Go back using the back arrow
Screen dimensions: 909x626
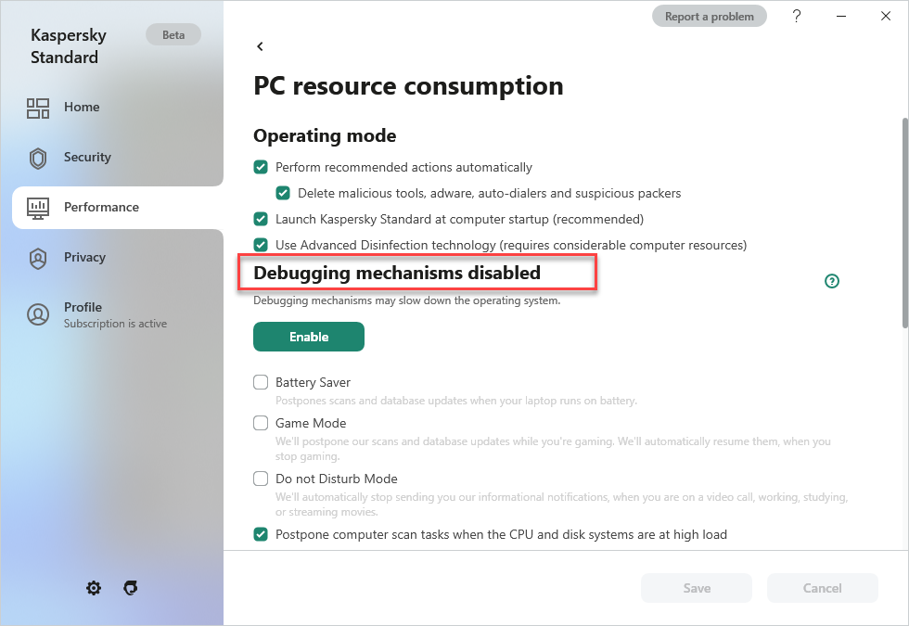pos(261,46)
